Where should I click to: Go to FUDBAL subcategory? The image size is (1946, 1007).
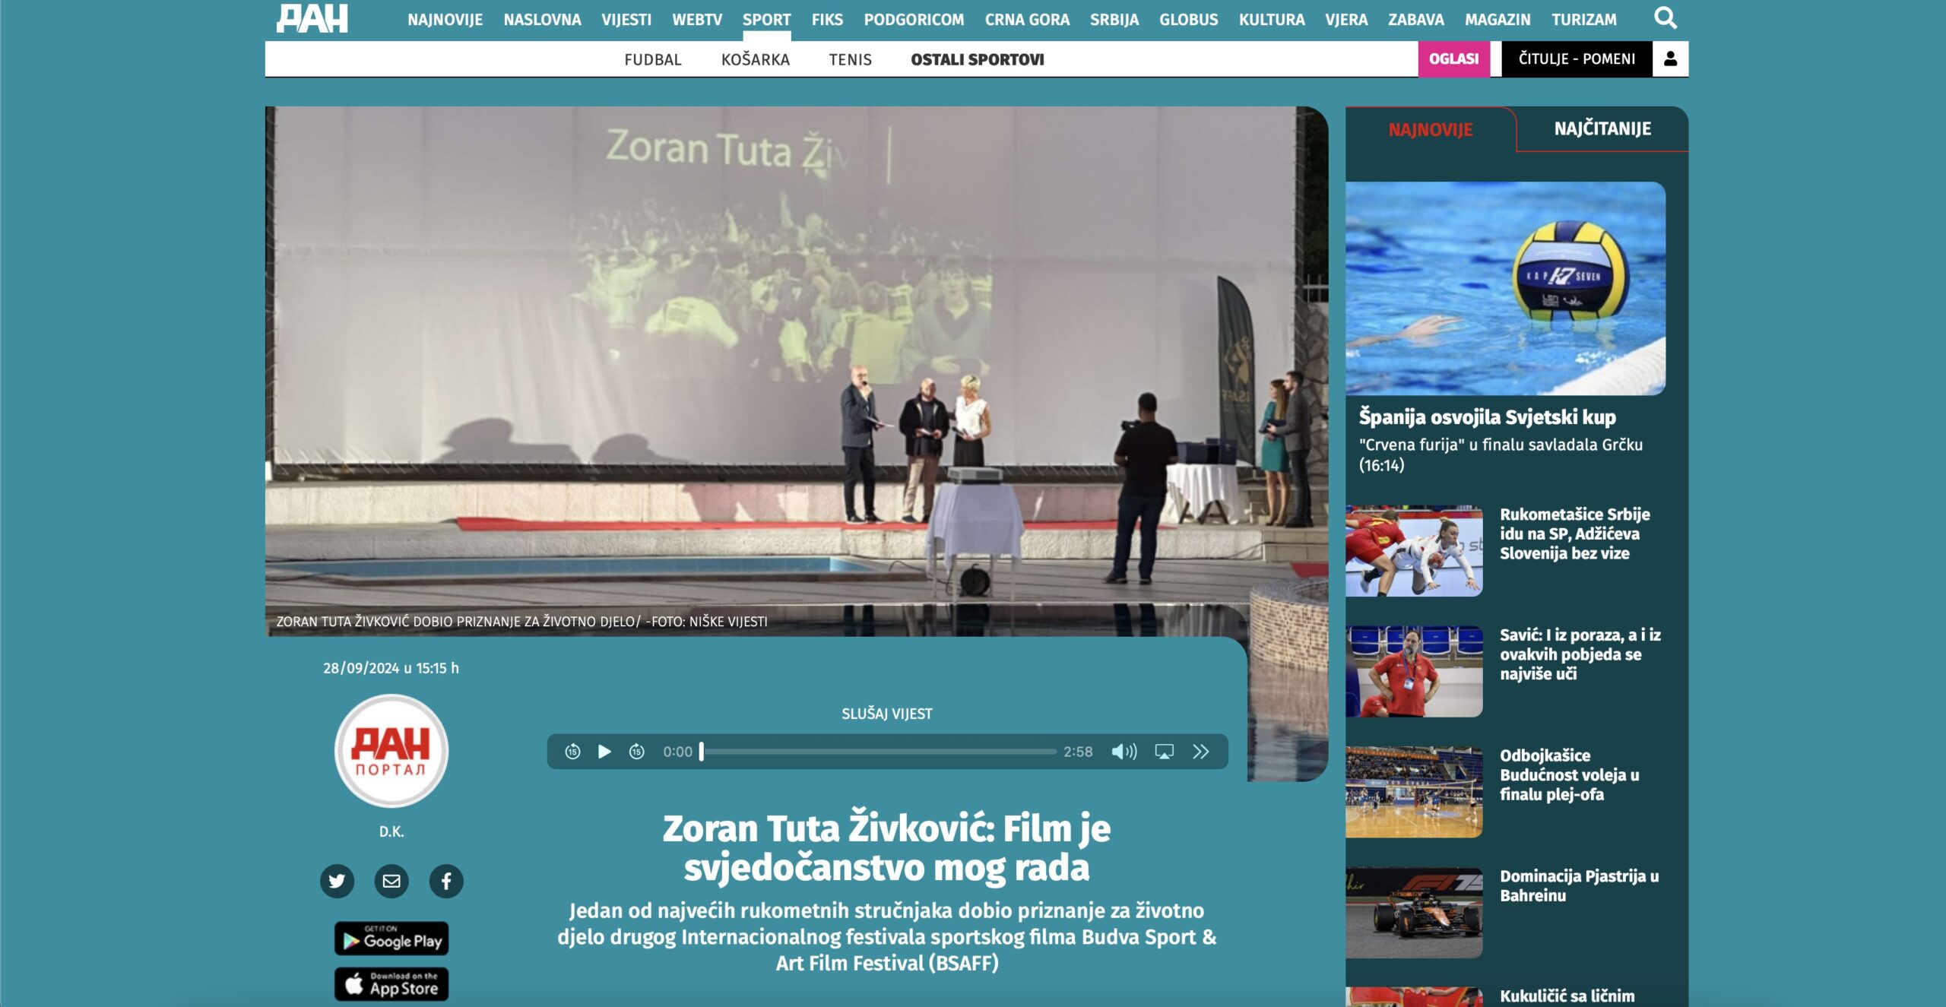(652, 59)
